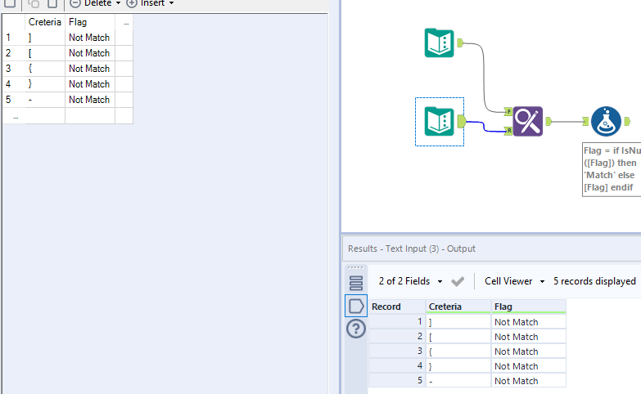Click the output anchor of selected Text Input
Viewport: 641px width, 394px height.
pos(462,121)
